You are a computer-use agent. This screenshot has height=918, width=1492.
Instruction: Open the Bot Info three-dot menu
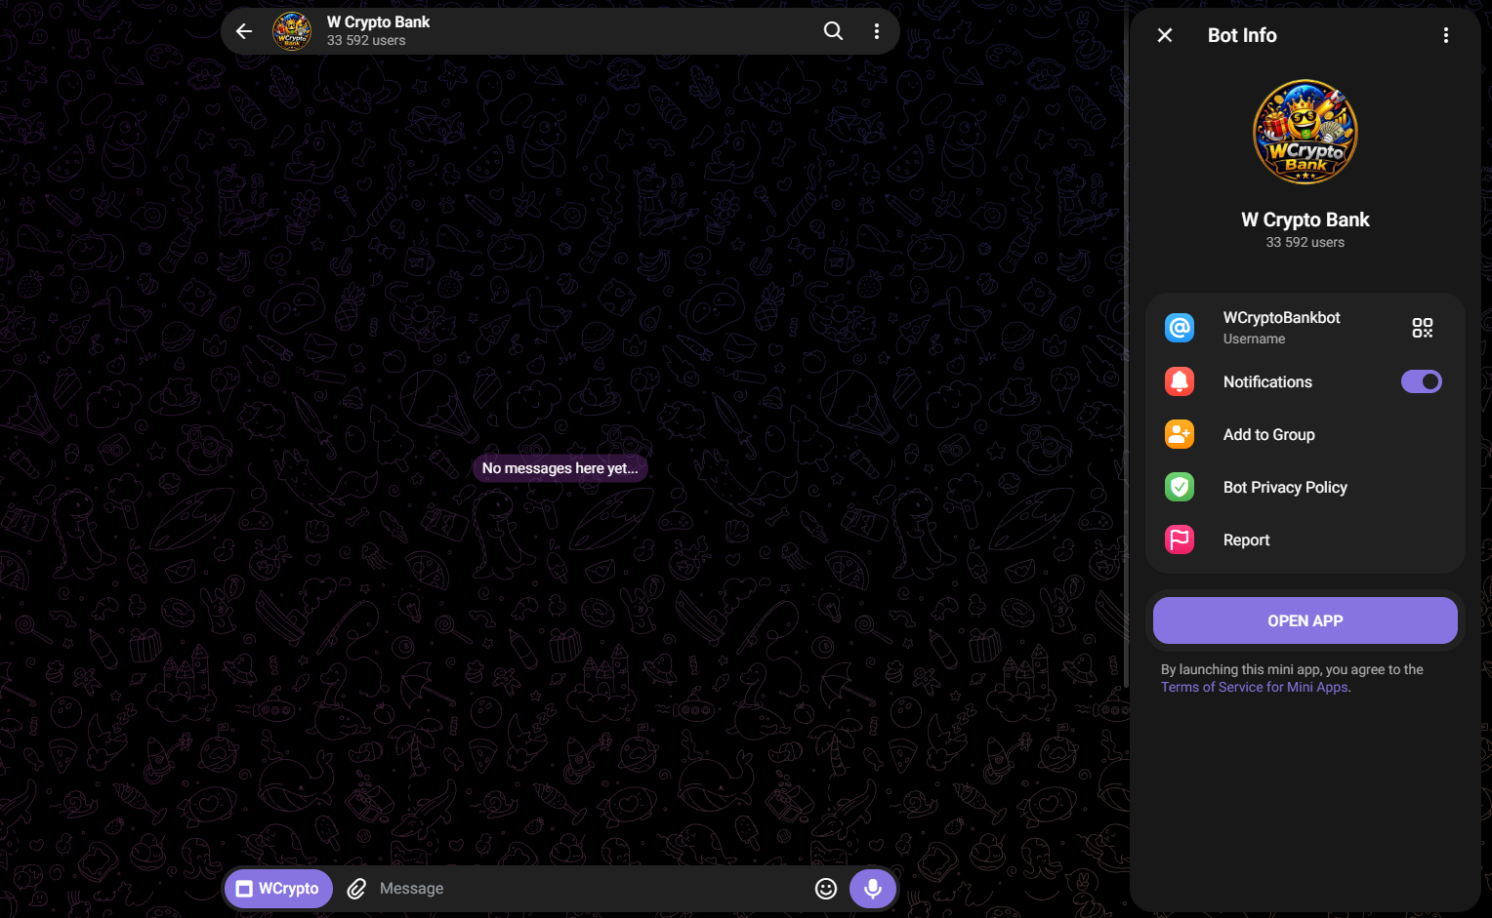(x=1446, y=35)
